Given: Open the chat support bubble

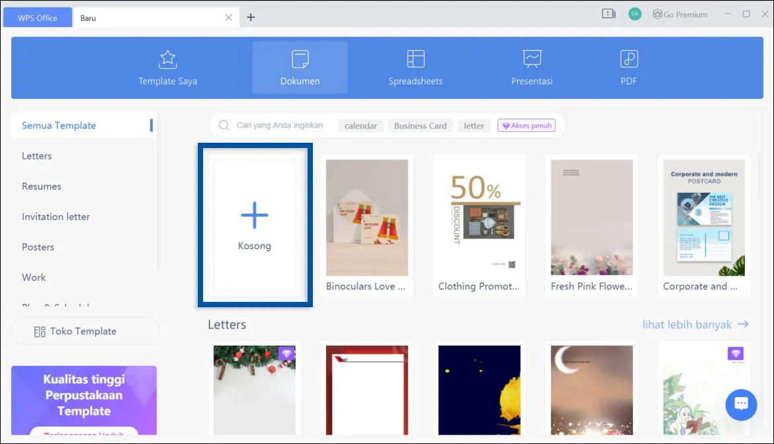Looking at the screenshot, I should pyautogui.click(x=741, y=404).
